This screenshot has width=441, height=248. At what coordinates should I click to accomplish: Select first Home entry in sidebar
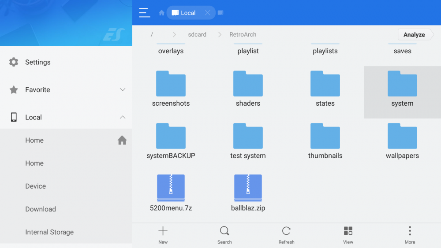point(66,140)
